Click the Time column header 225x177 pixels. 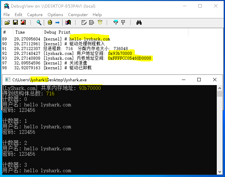pyautogui.click(x=28, y=32)
